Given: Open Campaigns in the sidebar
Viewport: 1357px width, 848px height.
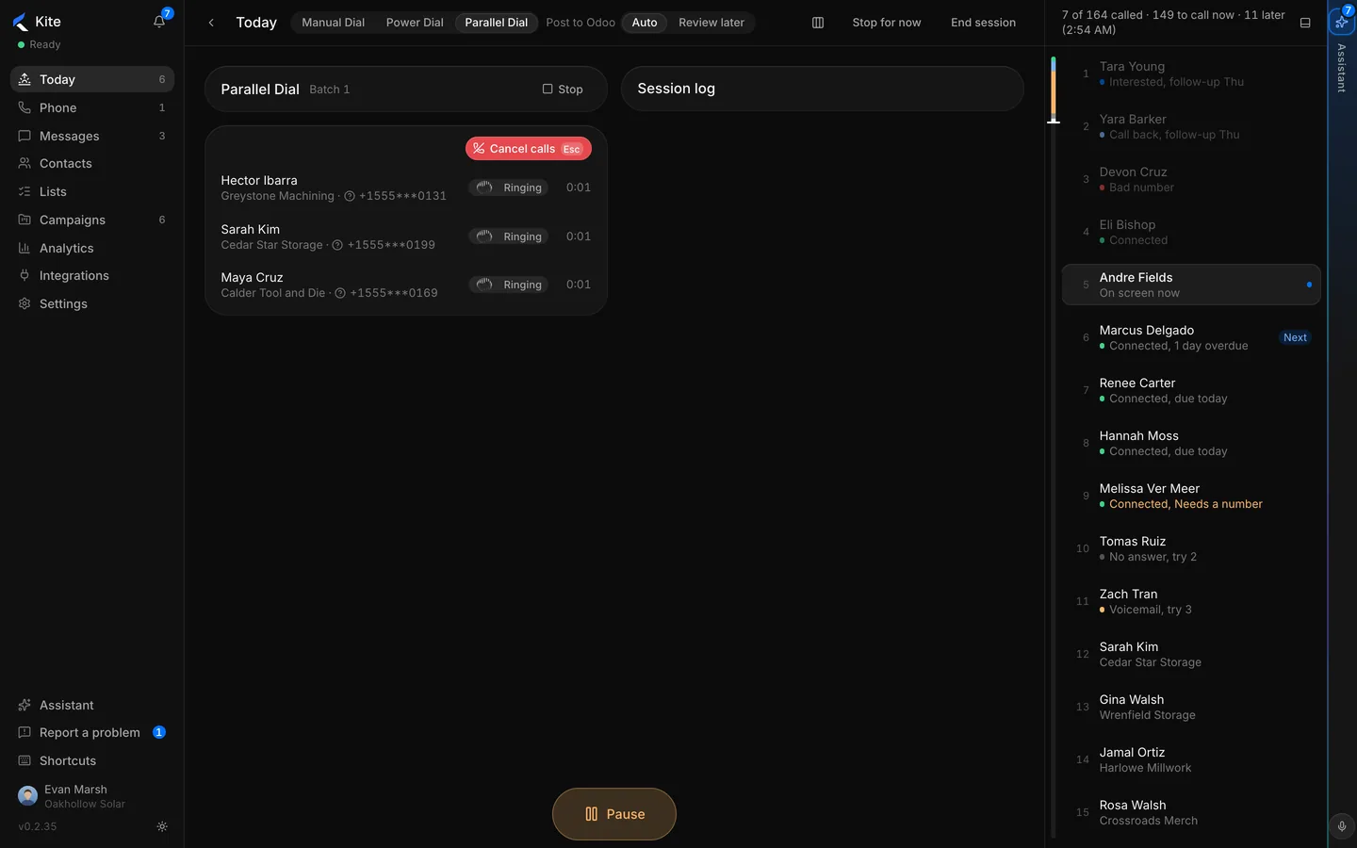Looking at the screenshot, I should (x=92, y=220).
